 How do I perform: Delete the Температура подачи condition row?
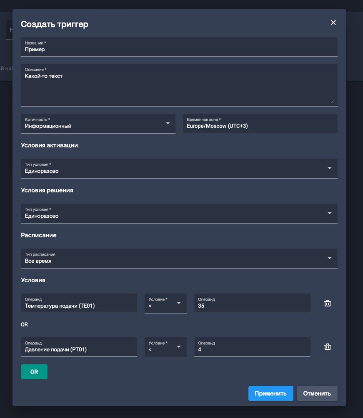(328, 303)
